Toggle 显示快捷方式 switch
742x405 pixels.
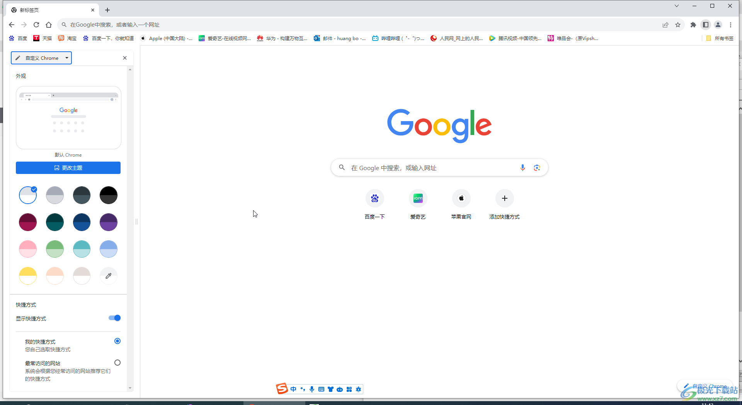(115, 318)
